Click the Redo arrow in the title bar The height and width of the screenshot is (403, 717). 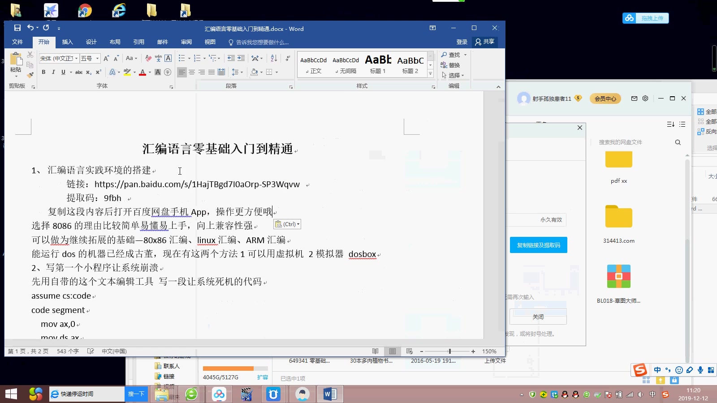pos(46,28)
